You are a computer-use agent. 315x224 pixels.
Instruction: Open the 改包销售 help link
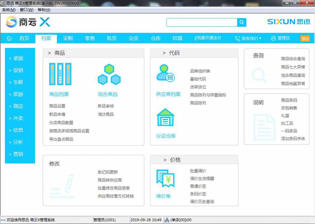289,108
